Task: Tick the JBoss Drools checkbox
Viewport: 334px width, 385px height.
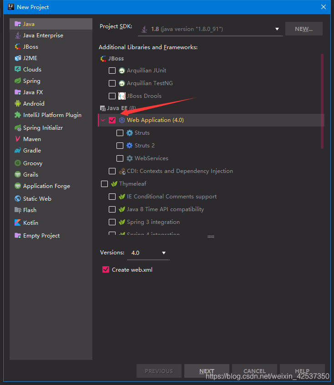Action: [x=112, y=96]
